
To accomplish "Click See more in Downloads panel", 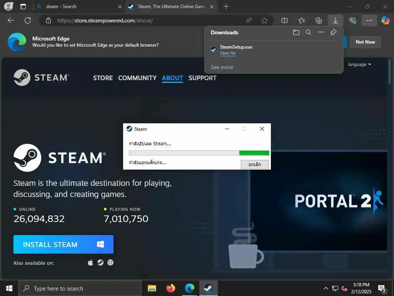I will [x=222, y=67].
